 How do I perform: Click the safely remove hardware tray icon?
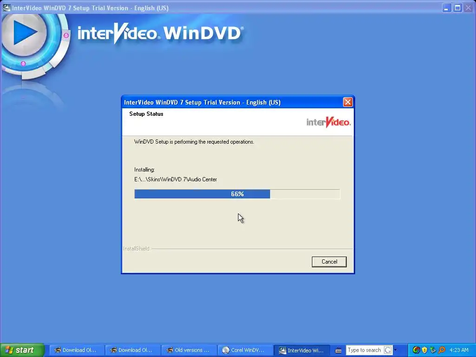coord(433,350)
